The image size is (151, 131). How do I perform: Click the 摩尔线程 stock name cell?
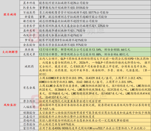[29, 101]
